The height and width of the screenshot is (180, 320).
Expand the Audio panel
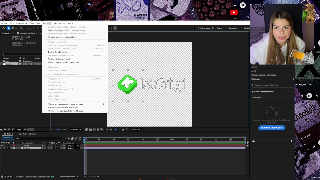click(x=254, y=71)
